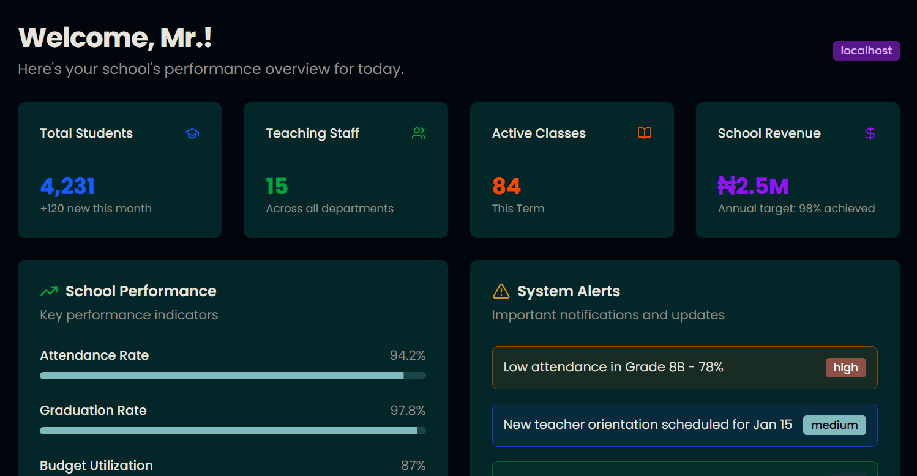This screenshot has height=476, width=917.
Task: Click the warning triangle icon beside System Alerts
Action: pos(501,291)
